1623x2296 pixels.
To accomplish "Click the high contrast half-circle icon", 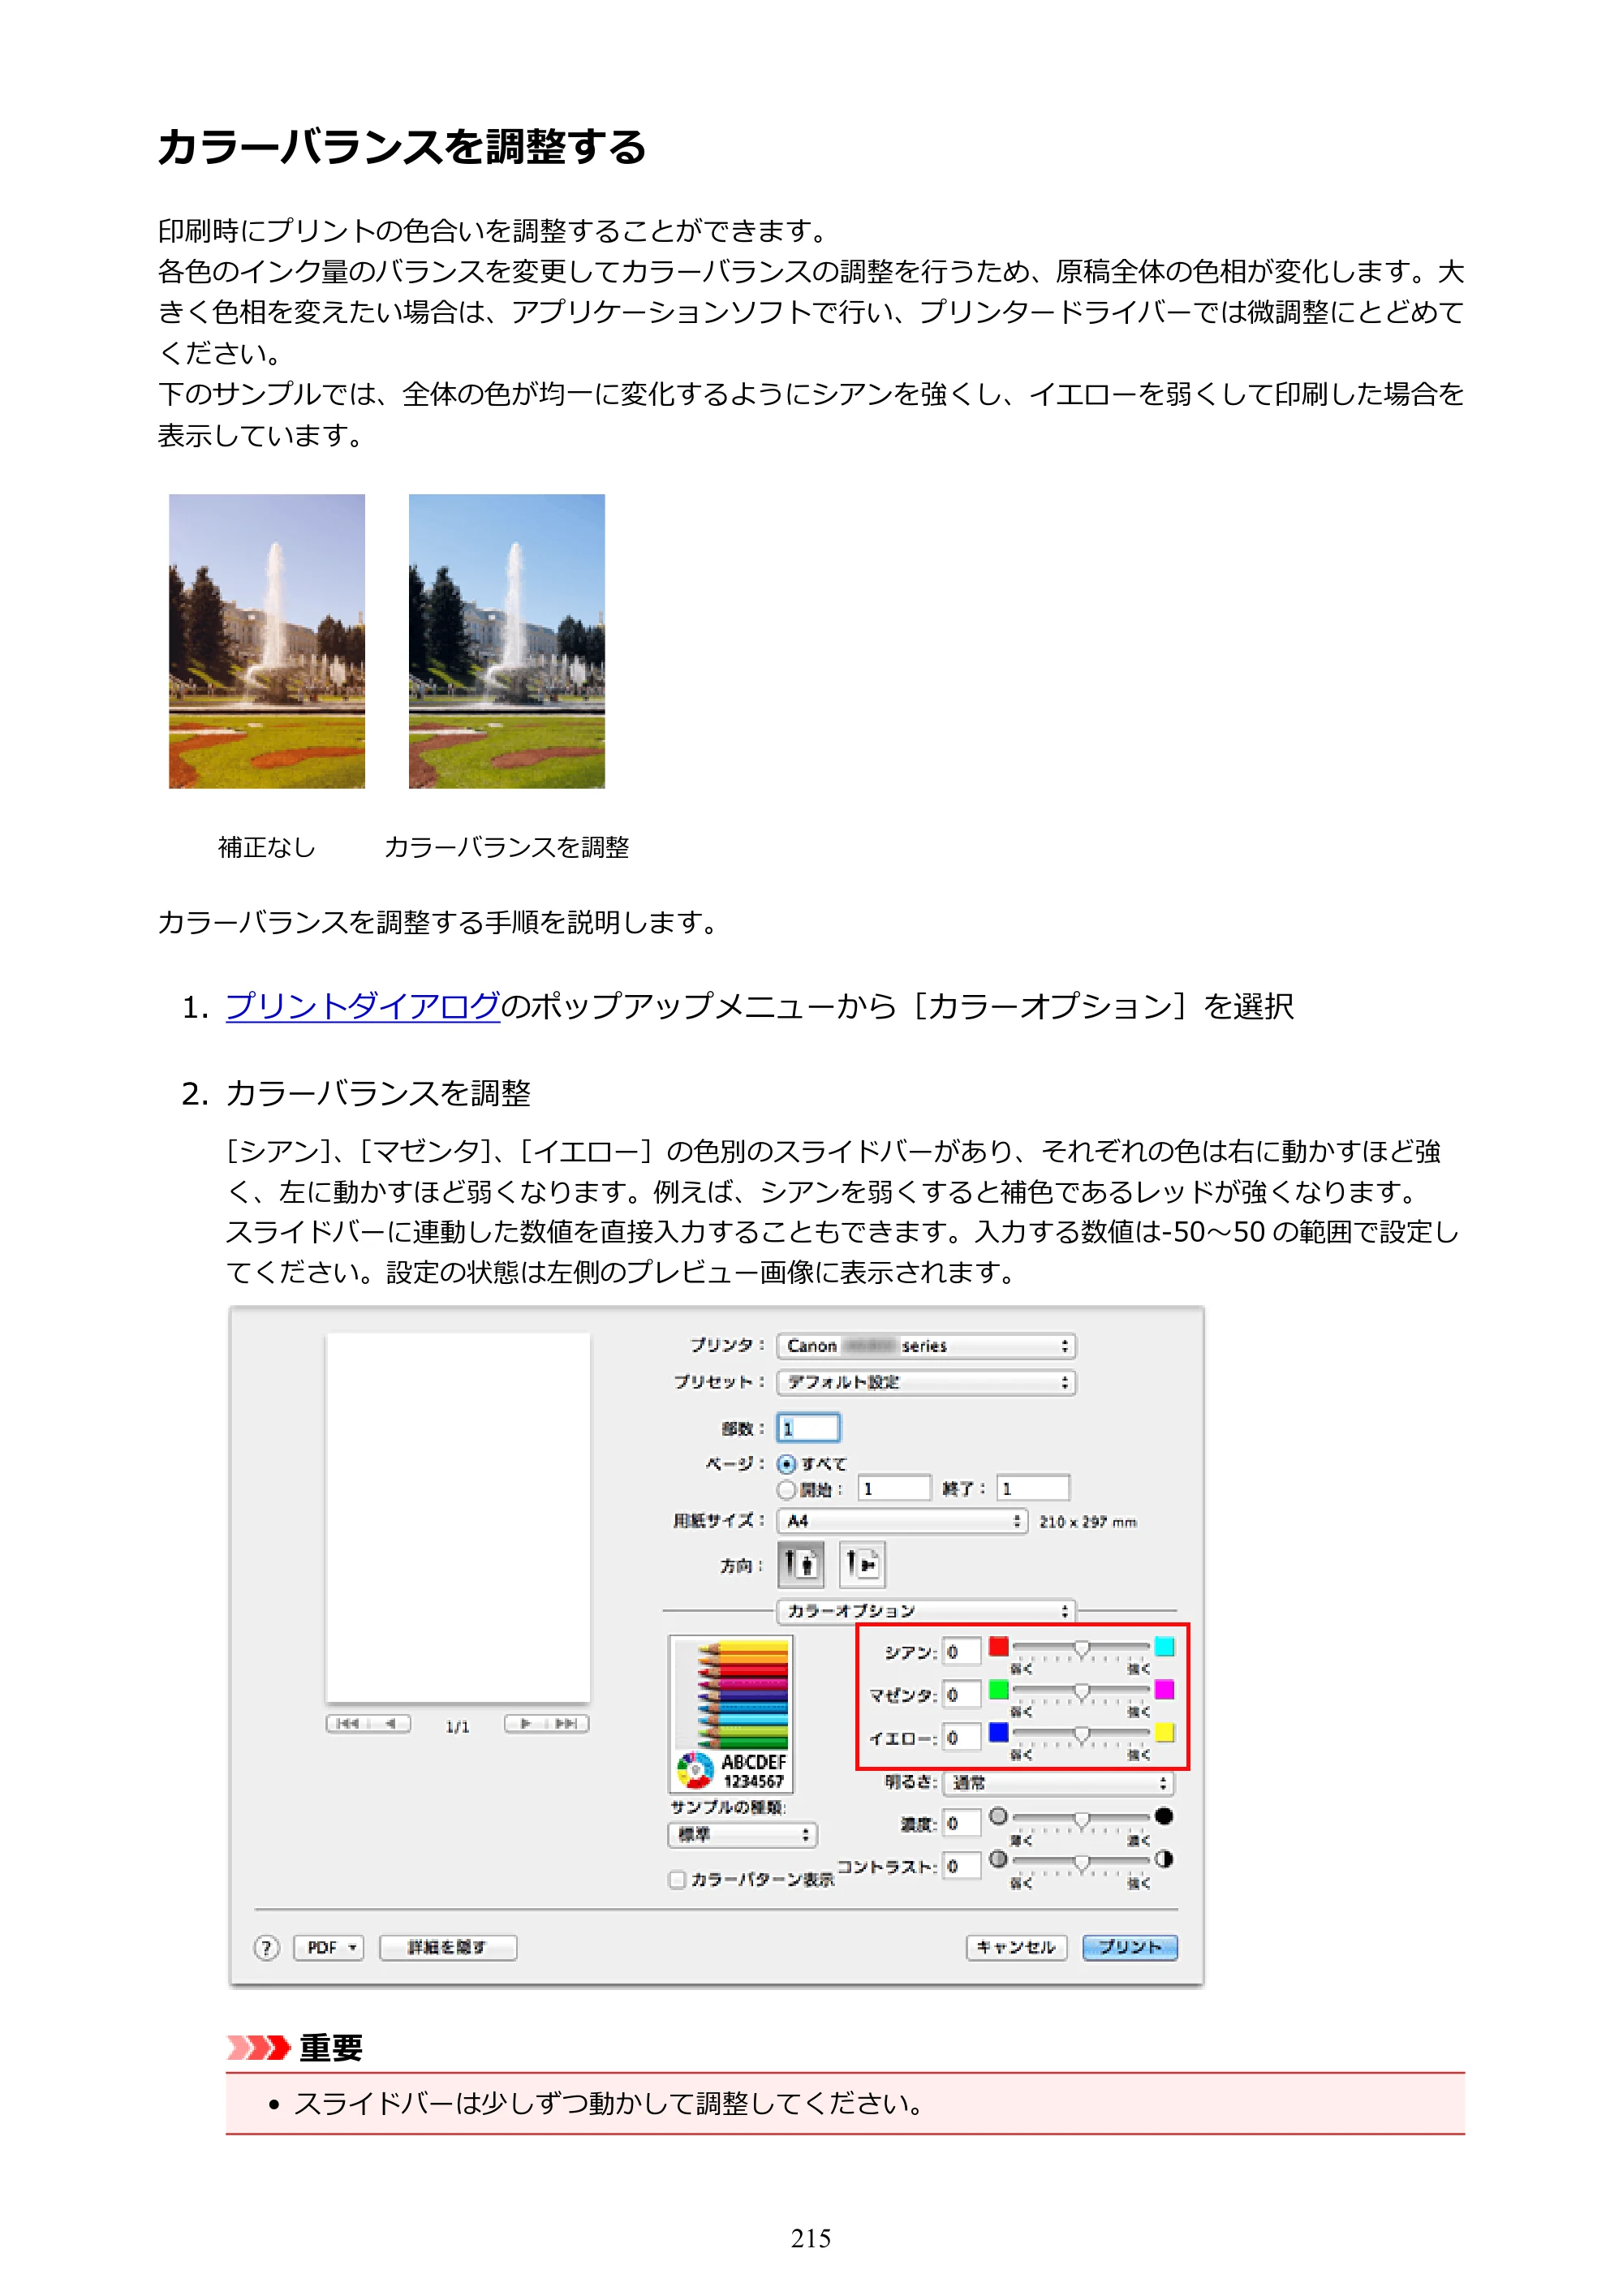I will pyautogui.click(x=1163, y=1858).
